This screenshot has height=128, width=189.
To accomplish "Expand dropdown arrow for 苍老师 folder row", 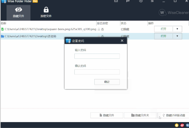I will click(177, 36).
